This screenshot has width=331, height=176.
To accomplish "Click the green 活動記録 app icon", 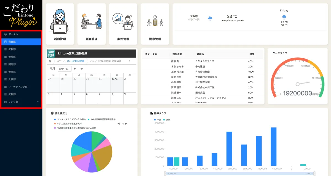I will pos(51,53).
